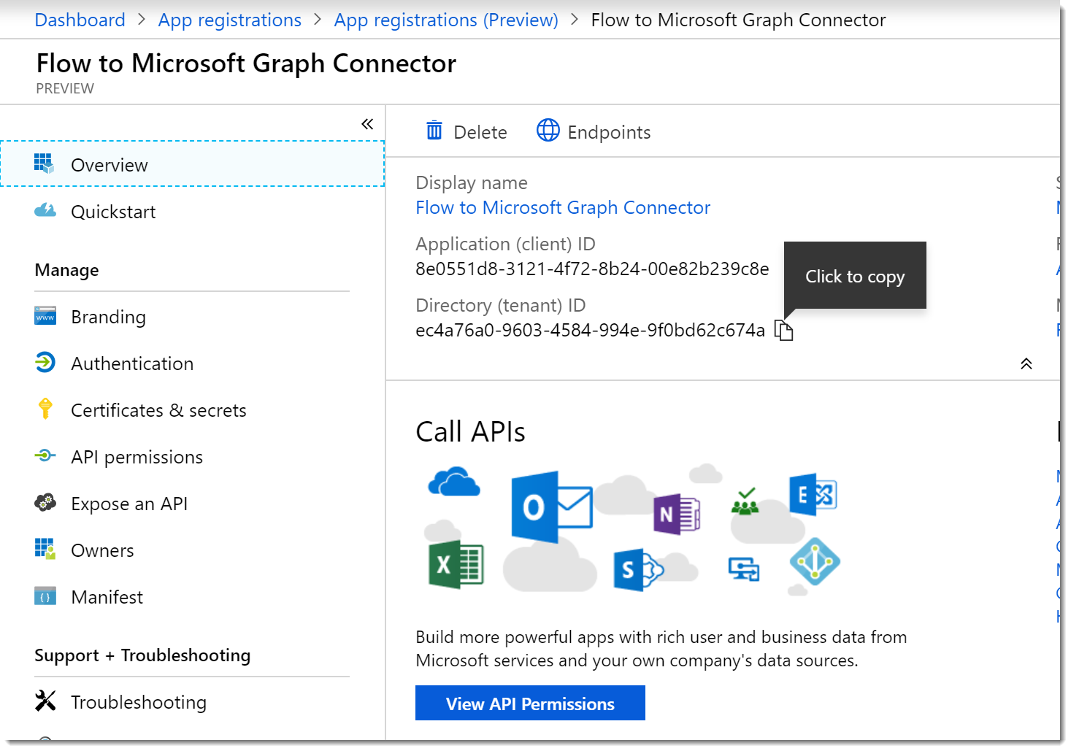The image size is (1071, 751).
Task: Click the View API Permissions button
Action: (530, 703)
